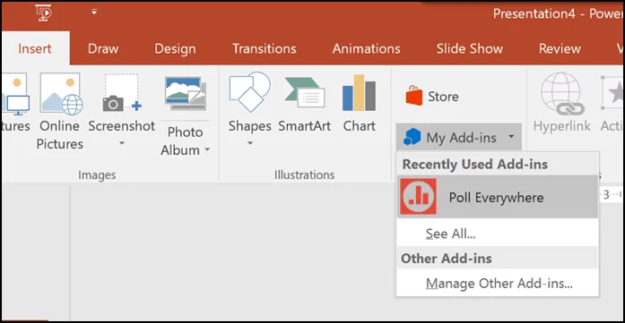The height and width of the screenshot is (323, 625).
Task: Switch to the Draw tab
Action: pos(103,48)
